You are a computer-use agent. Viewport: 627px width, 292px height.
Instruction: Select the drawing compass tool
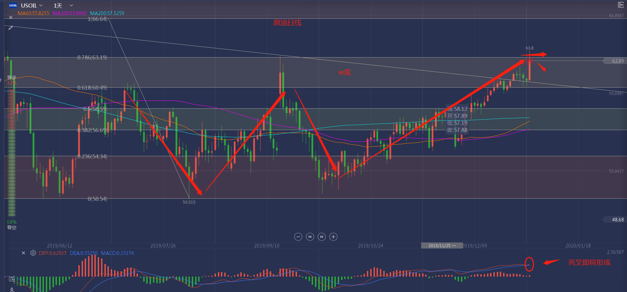point(12,289)
